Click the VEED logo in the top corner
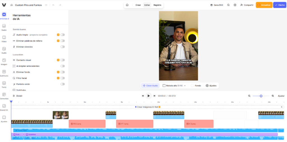The image size is (287, 142). click(4, 5)
